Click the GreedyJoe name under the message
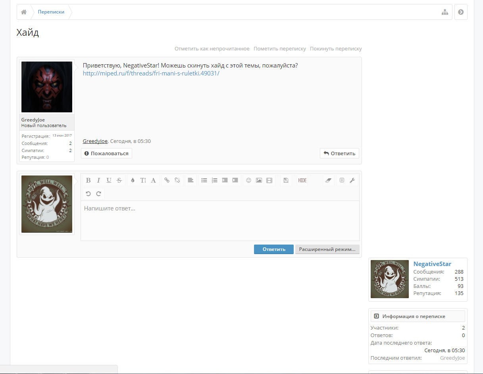The image size is (483, 374). click(95, 141)
